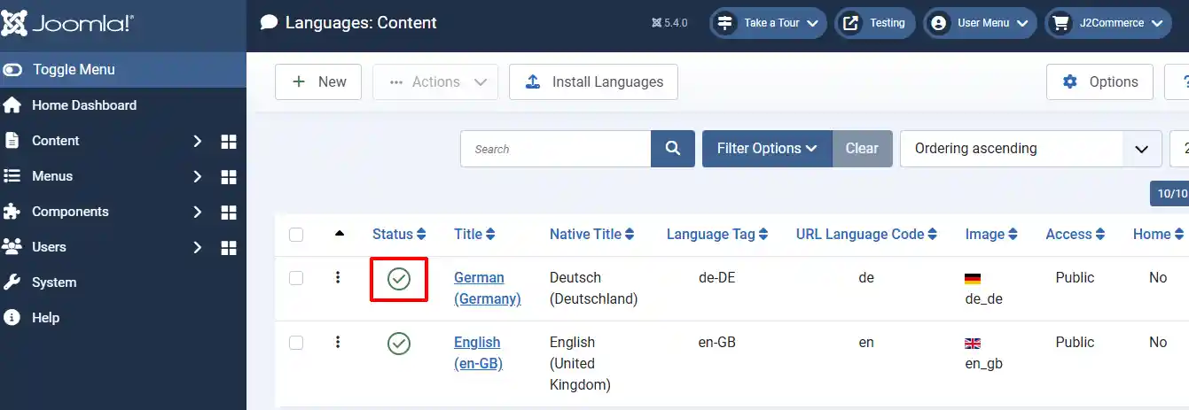Clear the search filters
Image resolution: width=1189 pixels, height=410 pixels.
[x=862, y=149]
